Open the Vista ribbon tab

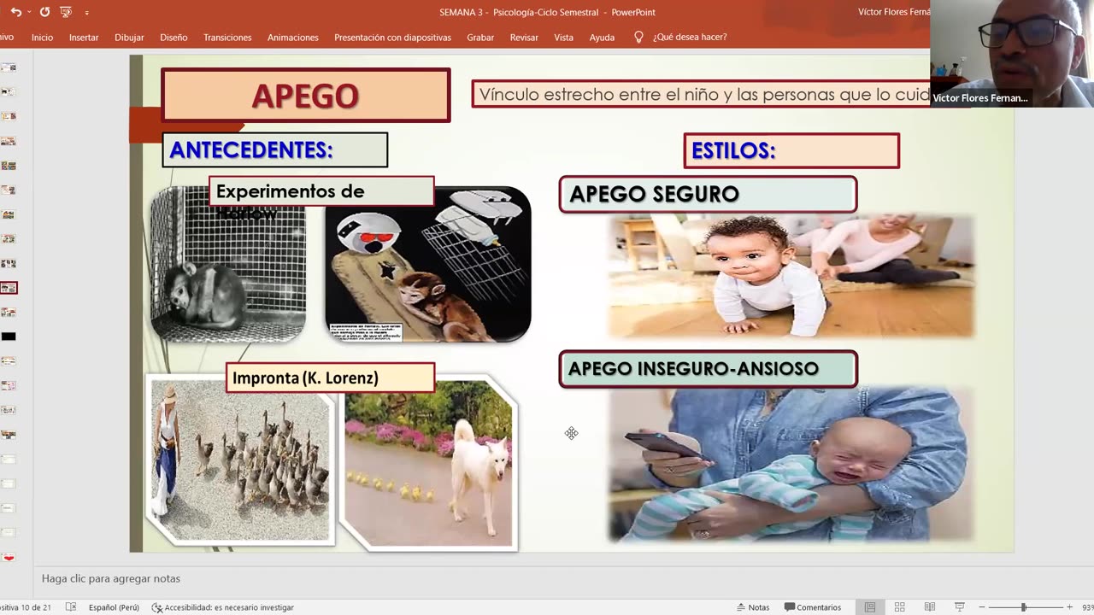click(x=563, y=38)
